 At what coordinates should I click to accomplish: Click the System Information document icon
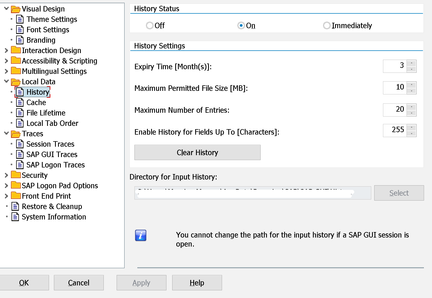(15, 217)
